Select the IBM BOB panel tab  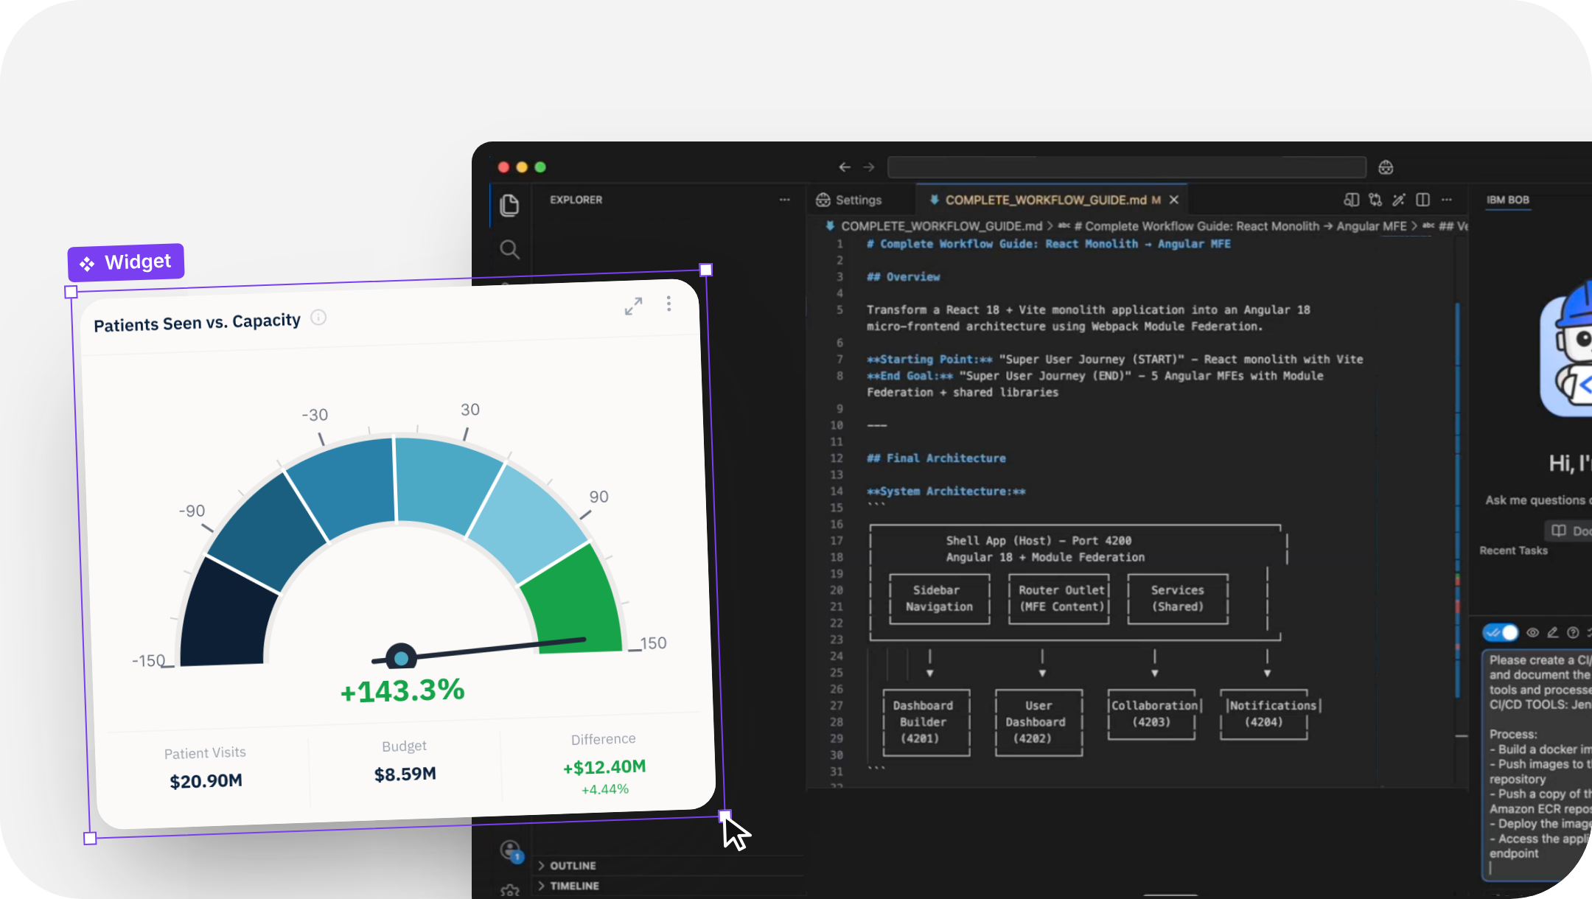(1508, 200)
